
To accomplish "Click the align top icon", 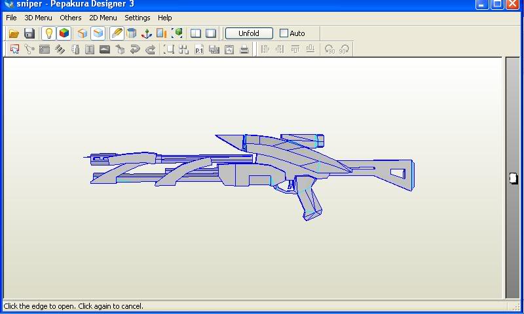I will (295, 49).
